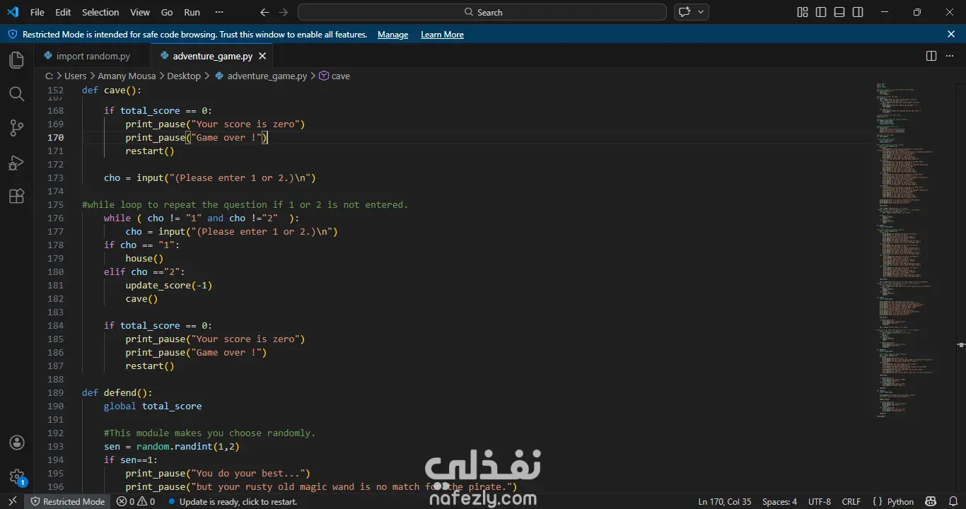Open the Extensions view
966x509 pixels.
pos(16,197)
